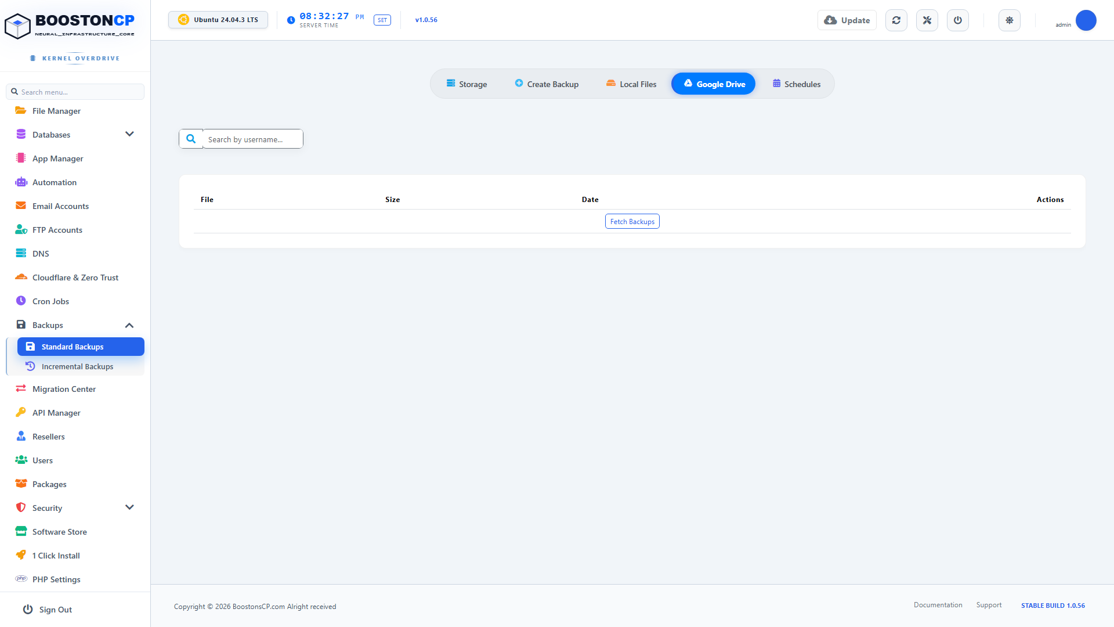Viewport: 1114px width, 627px height.
Task: Click the search magnifier button beside username field
Action: (191, 139)
